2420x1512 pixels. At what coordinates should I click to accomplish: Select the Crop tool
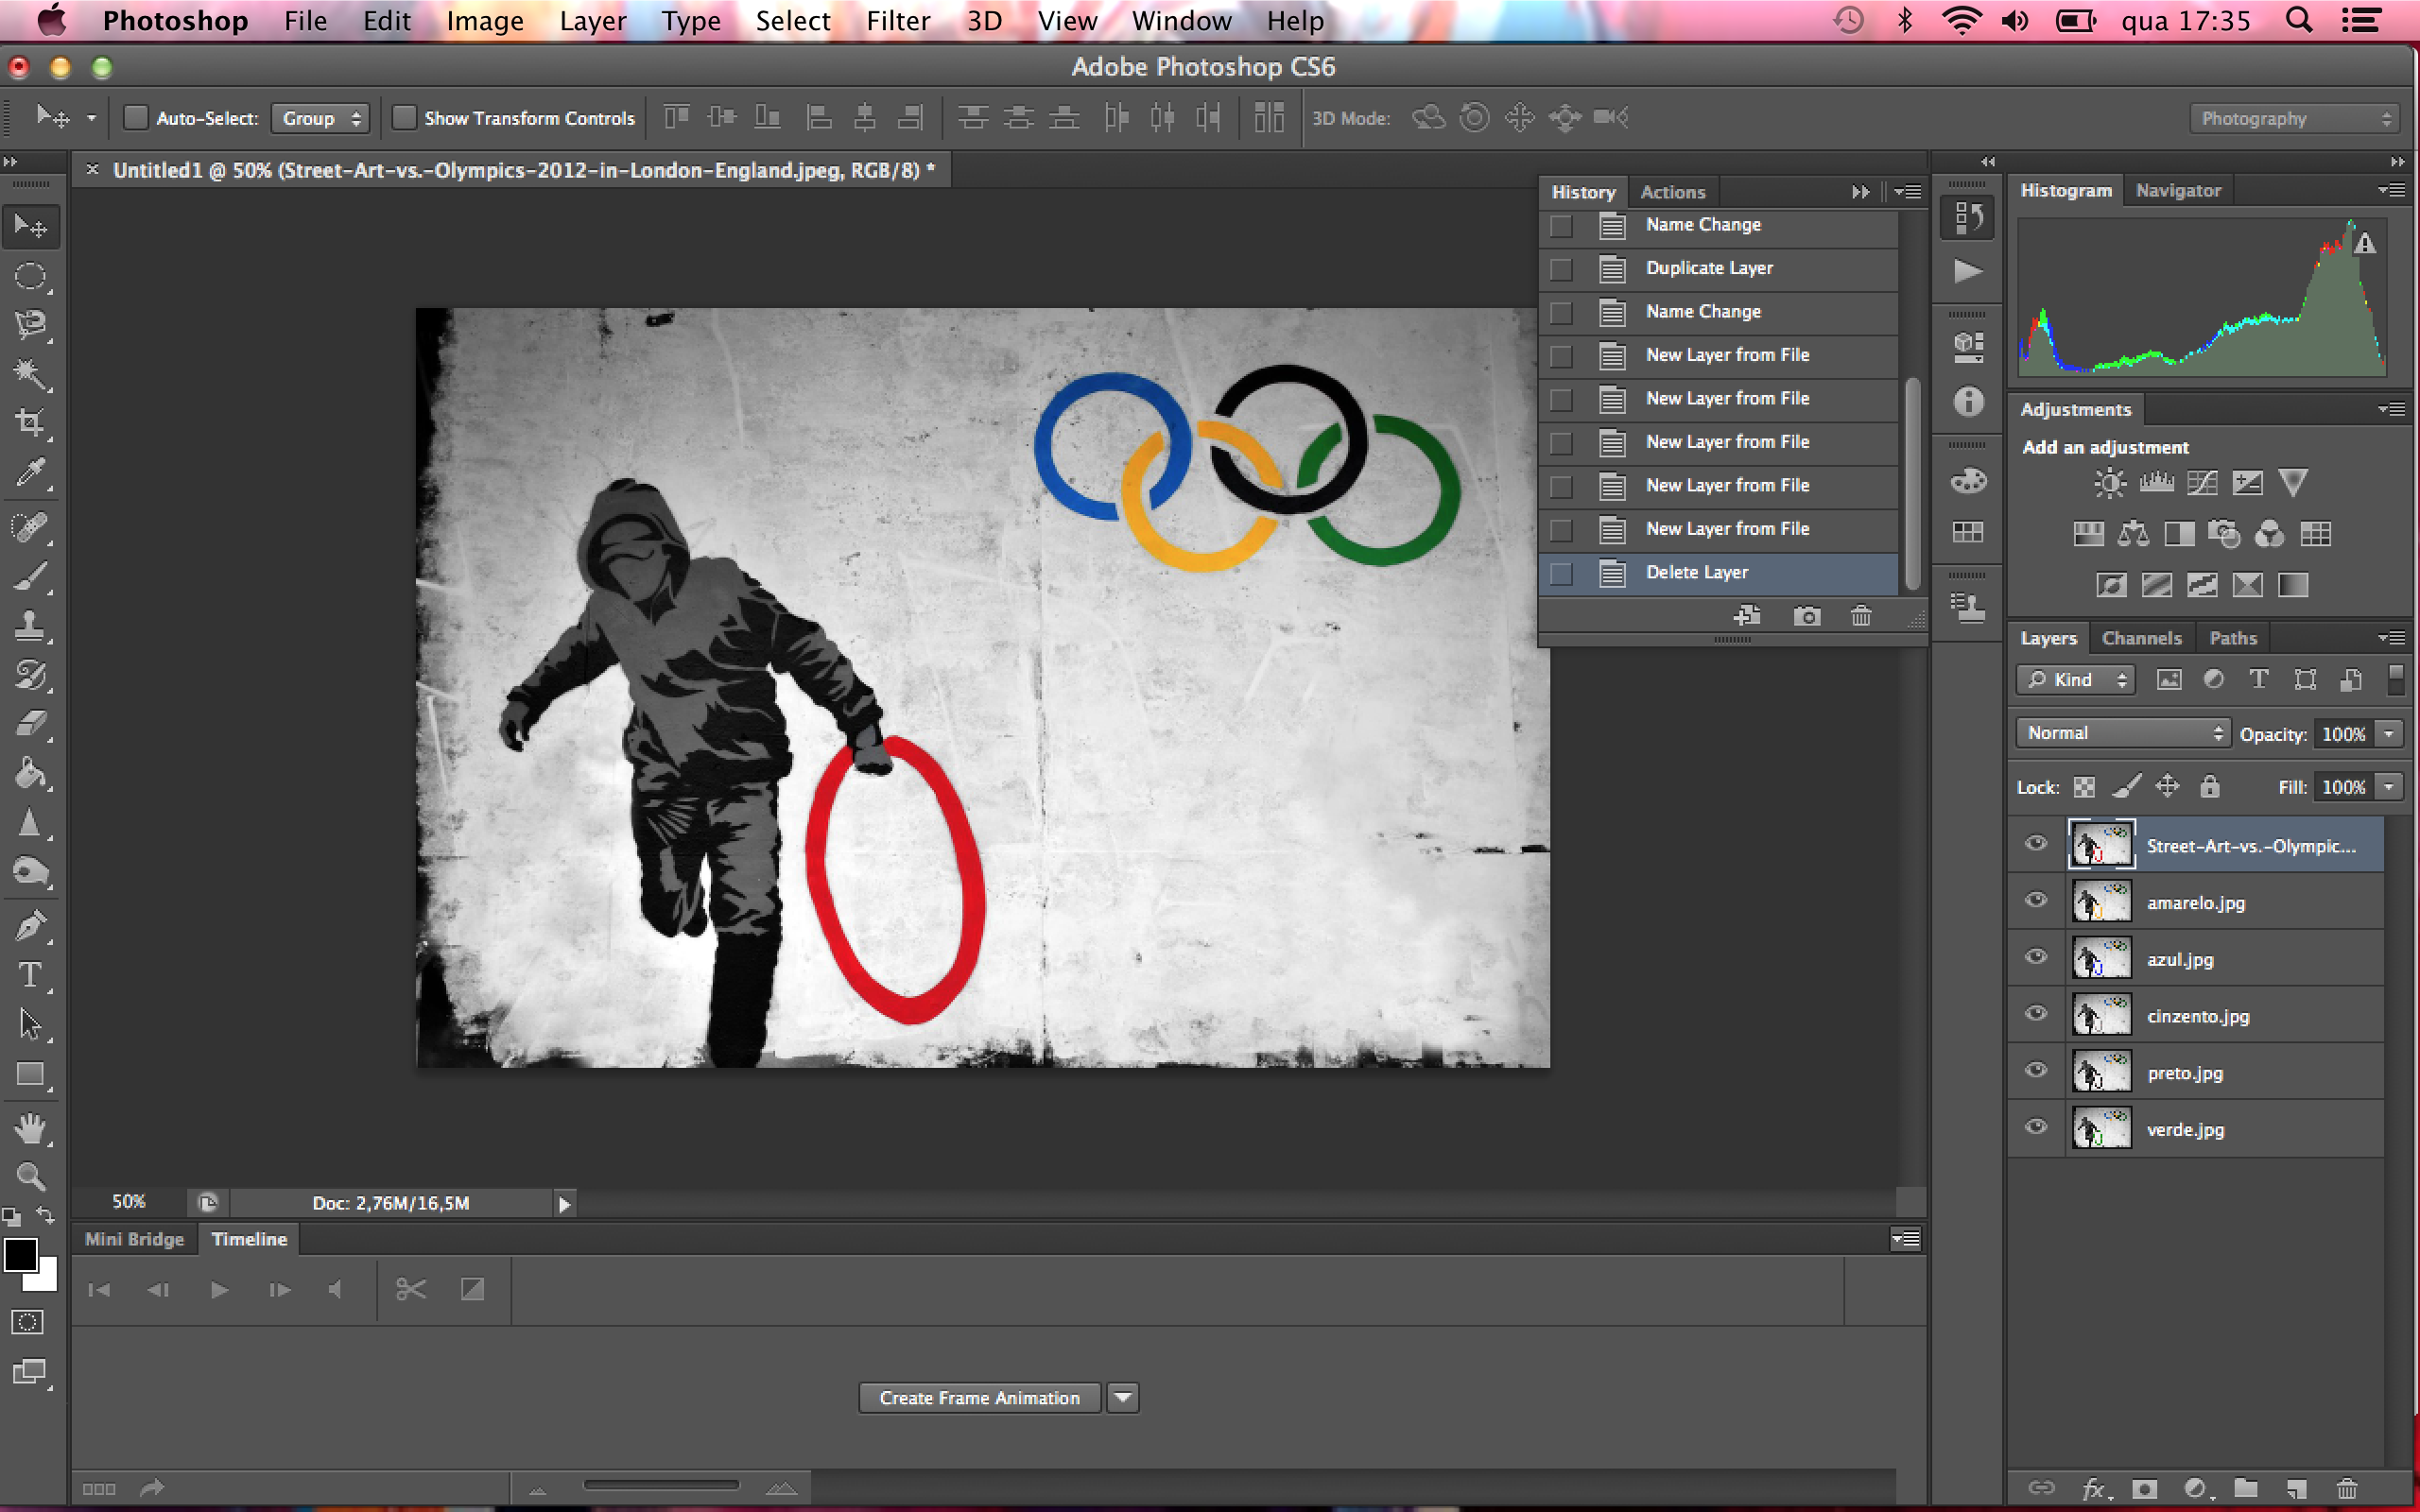coord(30,423)
